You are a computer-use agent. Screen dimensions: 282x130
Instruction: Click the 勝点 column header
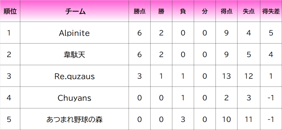pyautogui.click(x=140, y=11)
